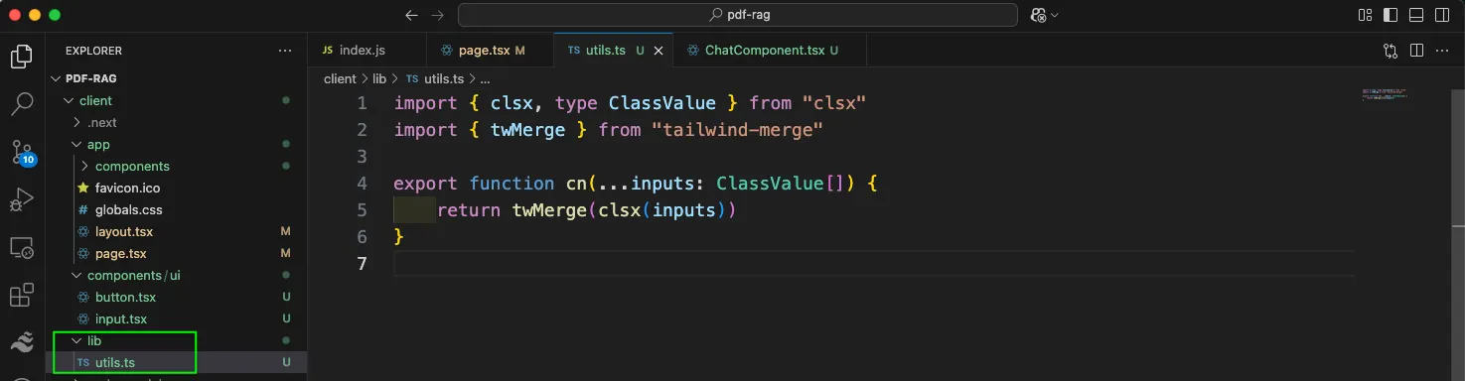Open the Explorer view in activity bar
The height and width of the screenshot is (381, 1465).
(x=21, y=57)
